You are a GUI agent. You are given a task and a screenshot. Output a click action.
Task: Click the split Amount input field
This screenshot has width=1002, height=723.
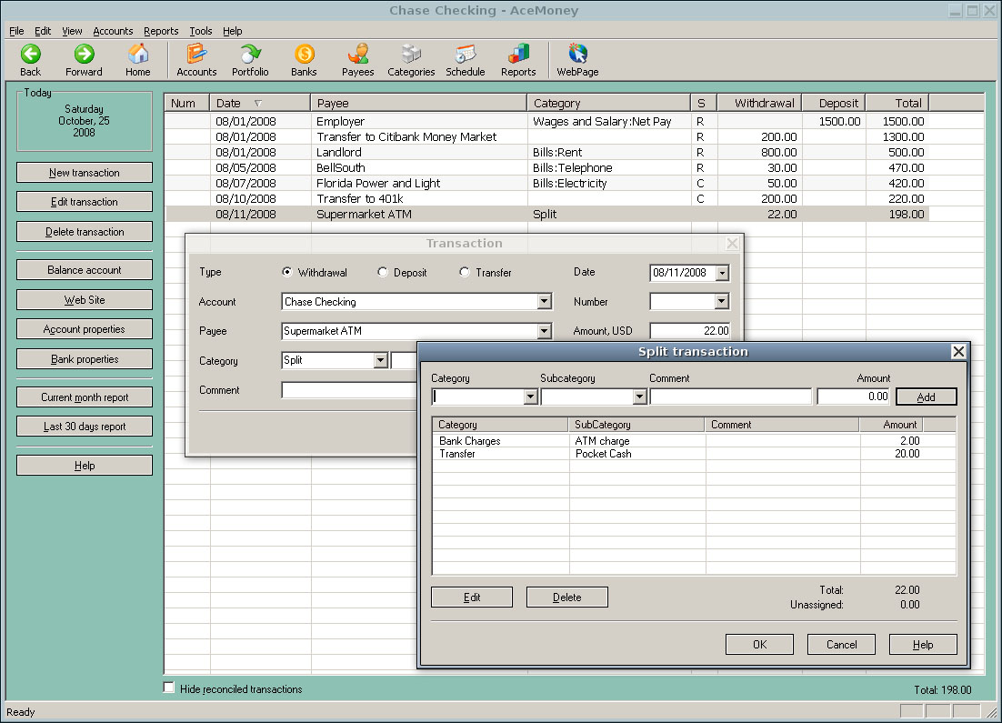point(854,397)
